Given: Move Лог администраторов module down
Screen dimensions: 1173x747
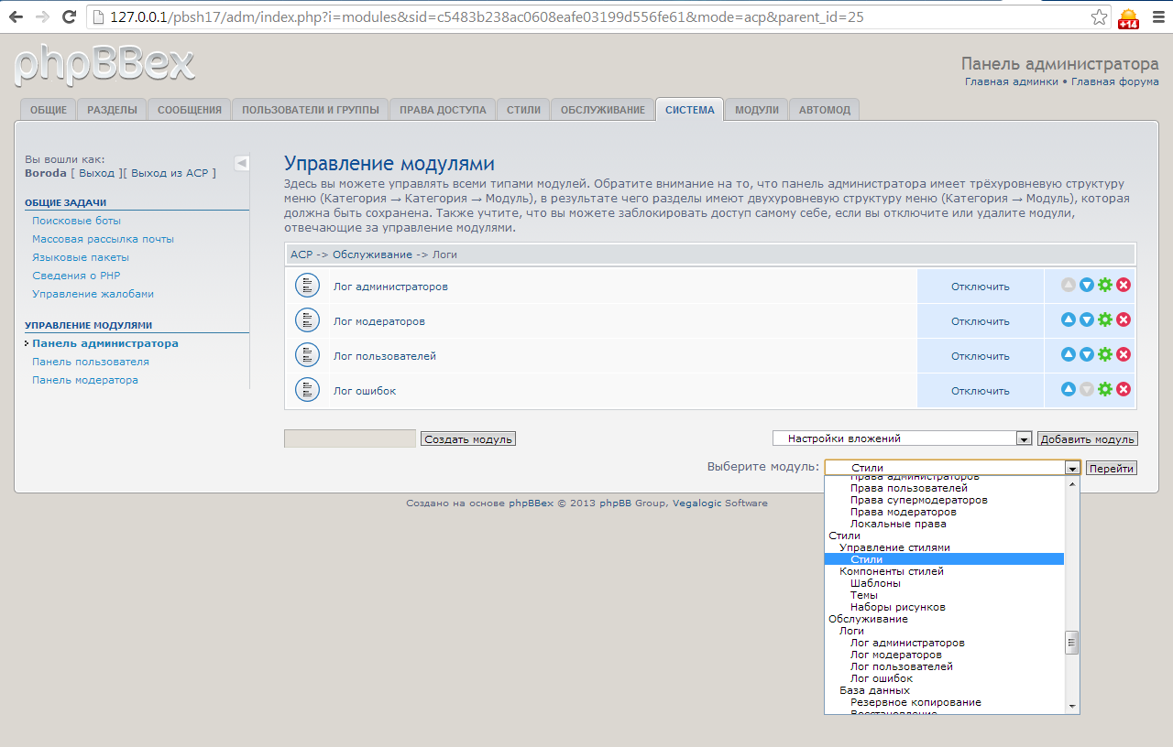Looking at the screenshot, I should pos(1087,285).
